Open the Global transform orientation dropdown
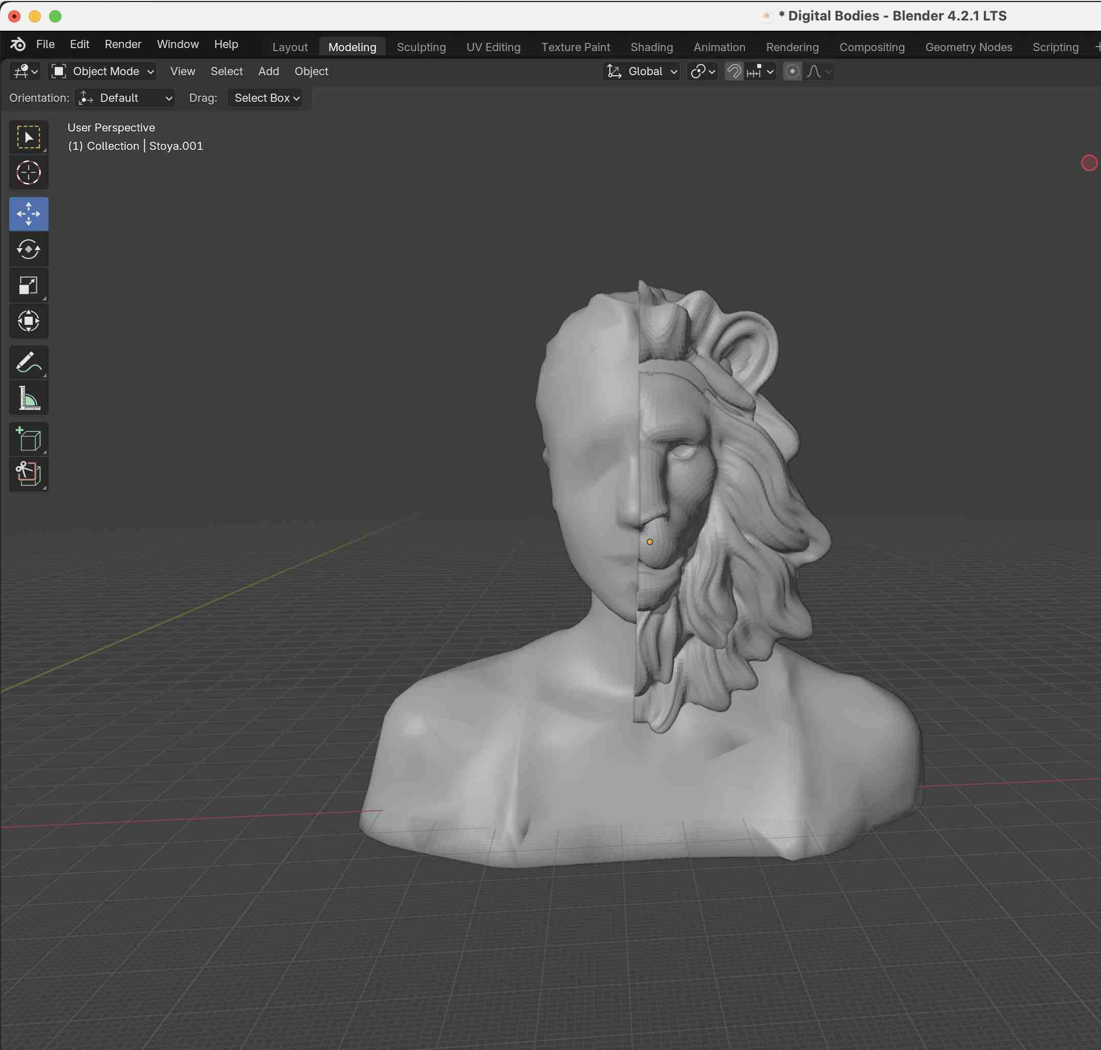This screenshot has width=1101, height=1050. coord(642,71)
